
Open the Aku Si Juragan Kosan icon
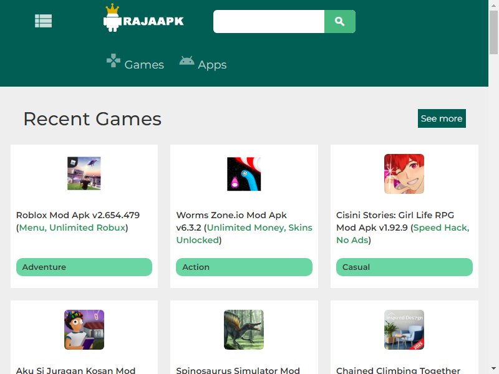tap(84, 330)
